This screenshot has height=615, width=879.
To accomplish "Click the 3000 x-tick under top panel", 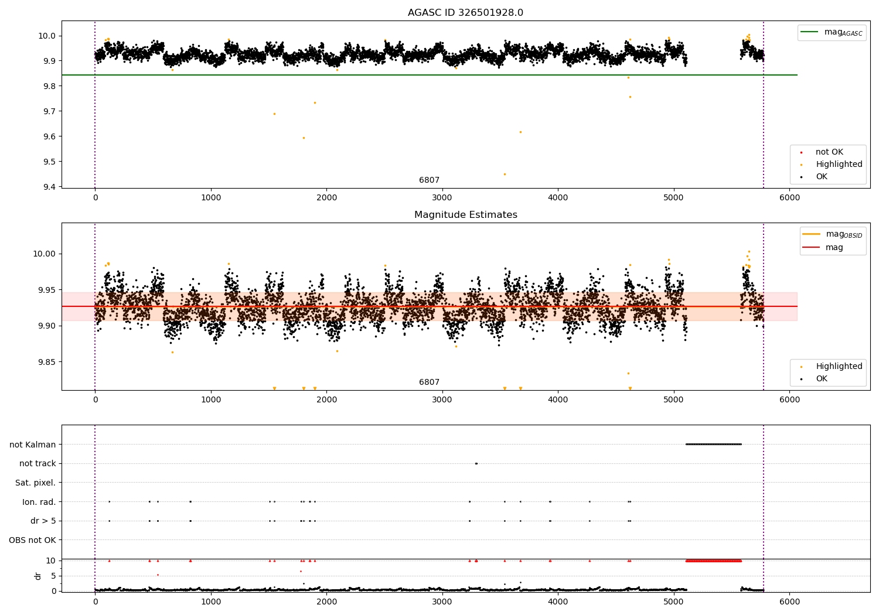I will 442,197.
